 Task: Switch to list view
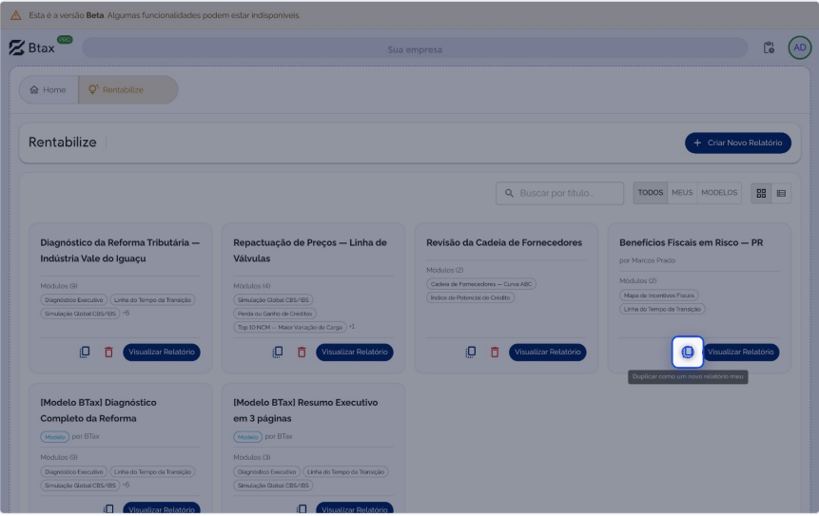click(781, 193)
